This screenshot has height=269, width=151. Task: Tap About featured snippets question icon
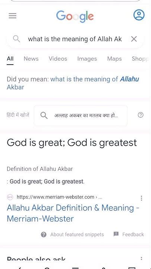44,235
